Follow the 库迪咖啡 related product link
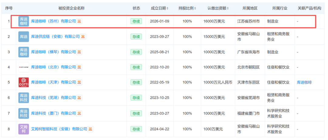The image size is (328, 140). pos(304,82)
